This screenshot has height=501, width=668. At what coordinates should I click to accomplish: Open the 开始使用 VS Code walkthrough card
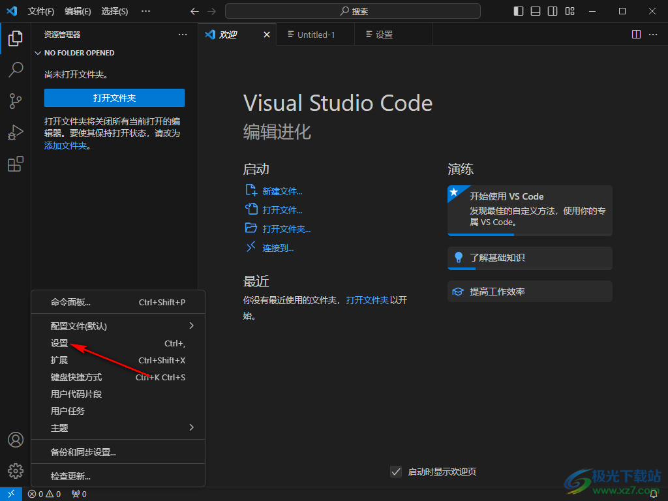click(530, 211)
